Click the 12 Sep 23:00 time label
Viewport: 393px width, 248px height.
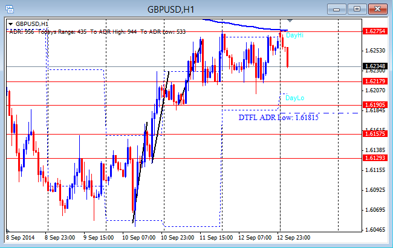coord(293,238)
